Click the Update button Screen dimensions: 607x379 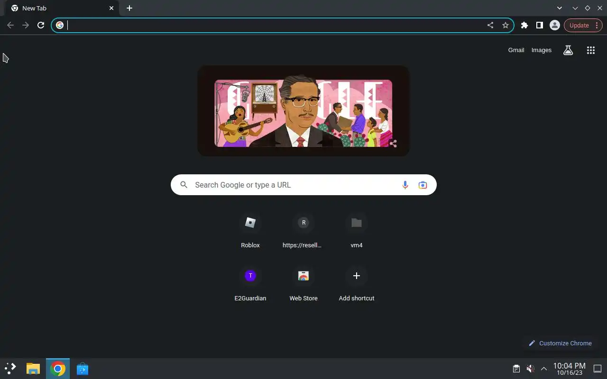click(x=583, y=25)
